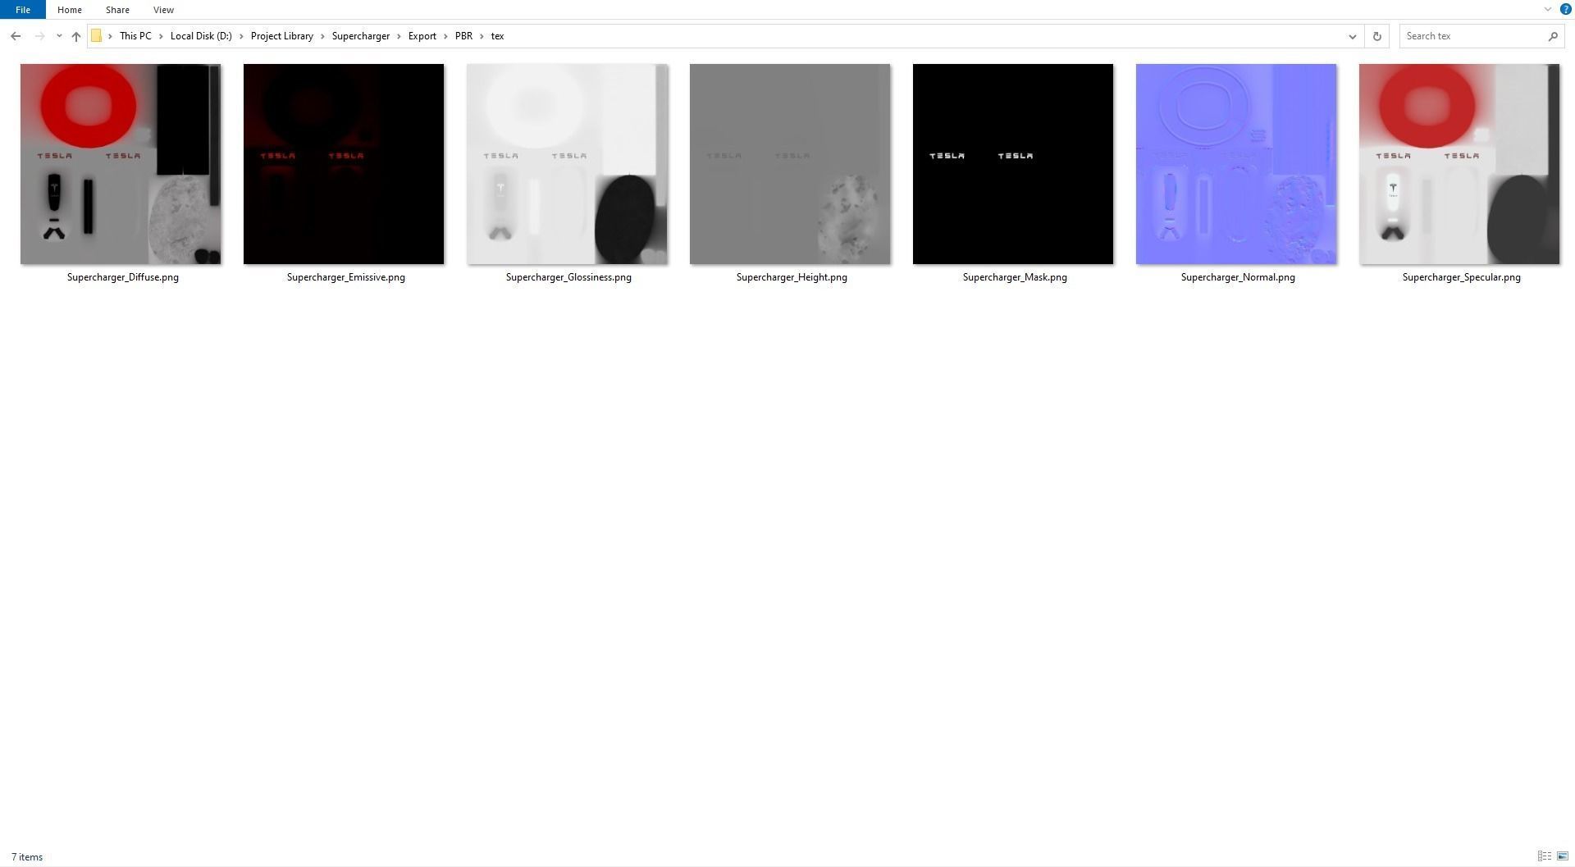Open Explorer help
The width and height of the screenshot is (1575, 867).
click(x=1565, y=10)
